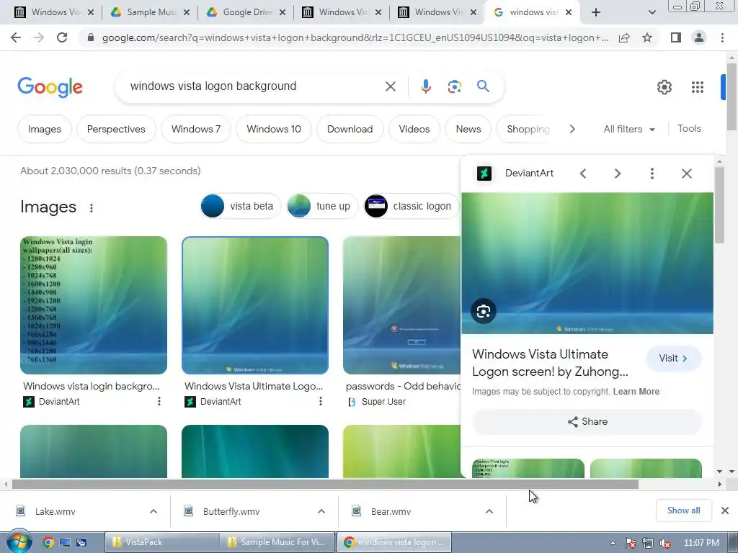Click the horizontal page scrollbar
The width and height of the screenshot is (738, 553).
[325, 485]
